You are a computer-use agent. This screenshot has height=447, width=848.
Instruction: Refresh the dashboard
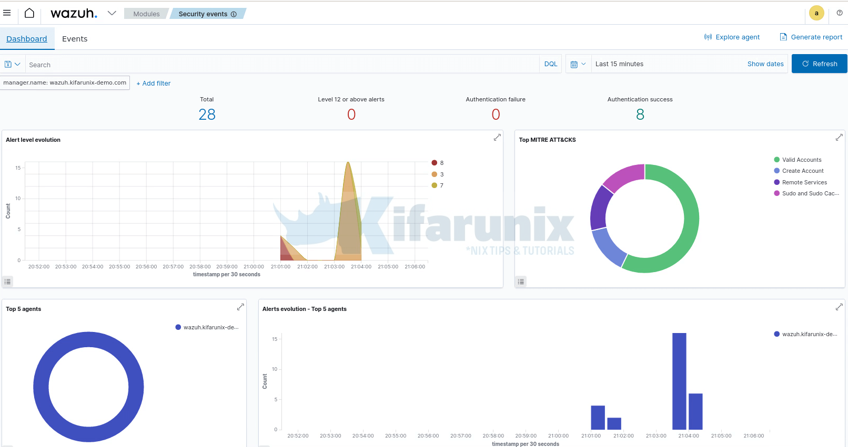click(819, 64)
